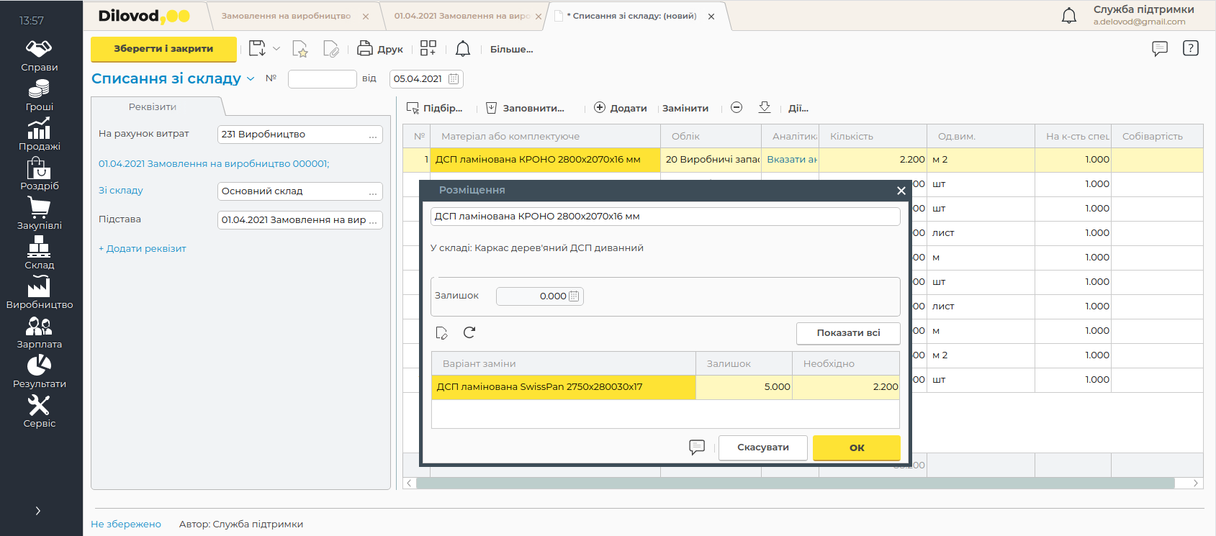Image resolution: width=1216 pixels, height=536 pixels.
Task: Open the Виробництво sidebar section
Action: tap(39, 293)
